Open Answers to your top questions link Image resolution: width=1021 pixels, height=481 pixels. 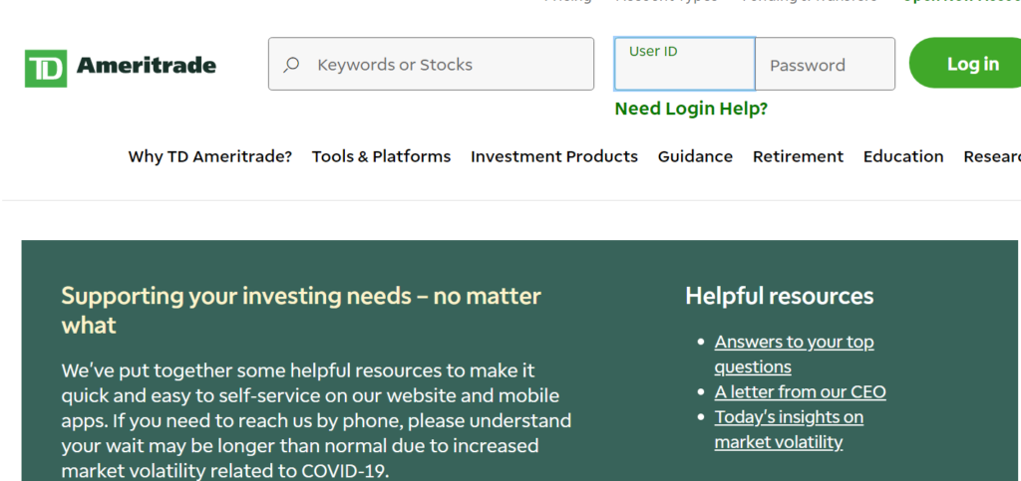(794, 355)
